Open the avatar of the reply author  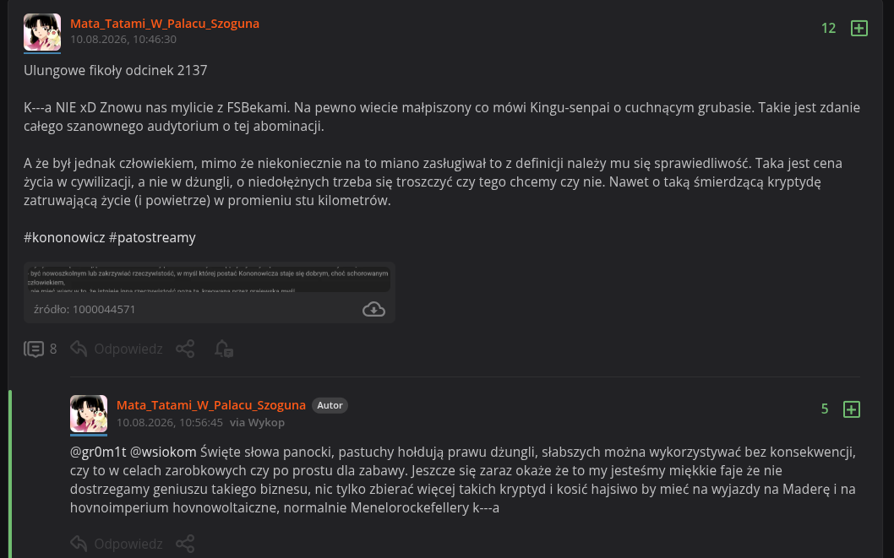pos(89,414)
